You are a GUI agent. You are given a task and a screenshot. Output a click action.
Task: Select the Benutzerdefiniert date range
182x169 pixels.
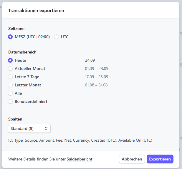[x=11, y=101]
